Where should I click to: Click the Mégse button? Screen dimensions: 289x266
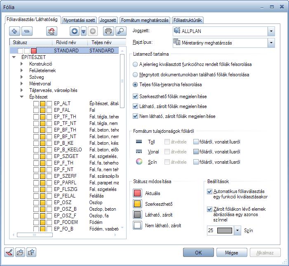[x=232, y=252]
